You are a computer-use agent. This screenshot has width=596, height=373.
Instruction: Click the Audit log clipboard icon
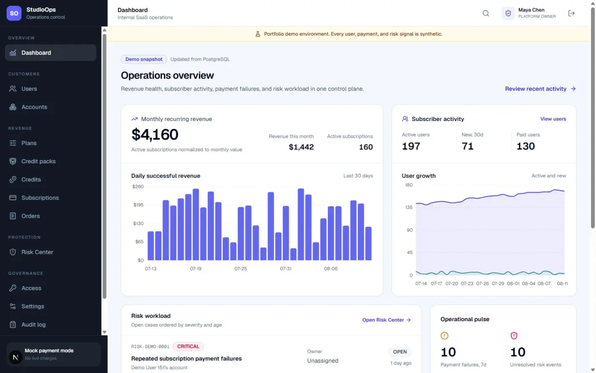(13, 324)
